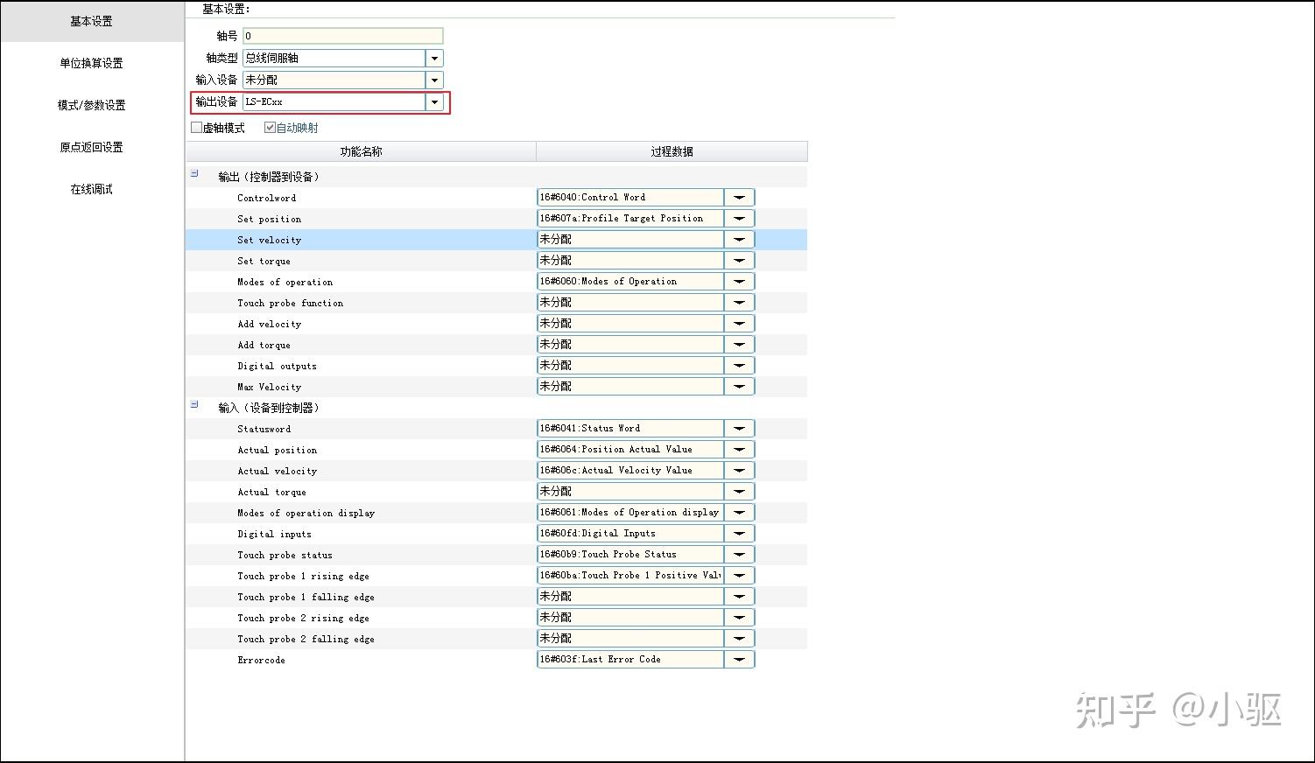Open the 在线调试 tab
This screenshot has height=763, width=1315.
[x=91, y=189]
